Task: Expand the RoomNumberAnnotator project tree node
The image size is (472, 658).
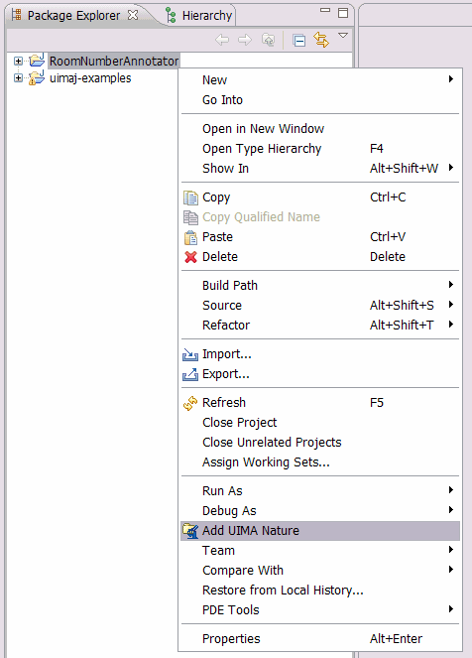Action: tap(18, 61)
